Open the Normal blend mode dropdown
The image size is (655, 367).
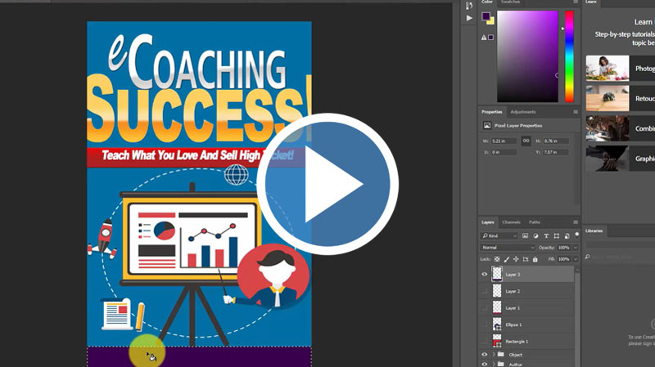tap(508, 247)
